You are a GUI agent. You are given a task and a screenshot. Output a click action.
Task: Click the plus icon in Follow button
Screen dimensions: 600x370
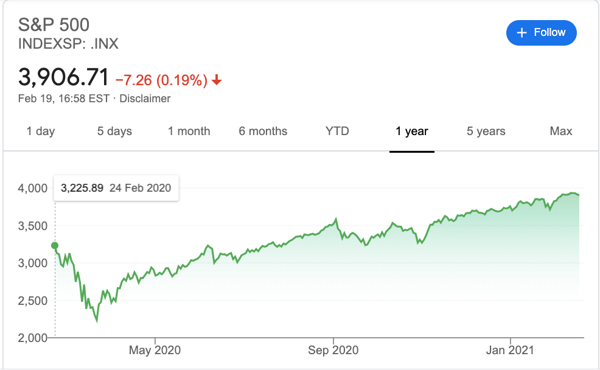(522, 33)
